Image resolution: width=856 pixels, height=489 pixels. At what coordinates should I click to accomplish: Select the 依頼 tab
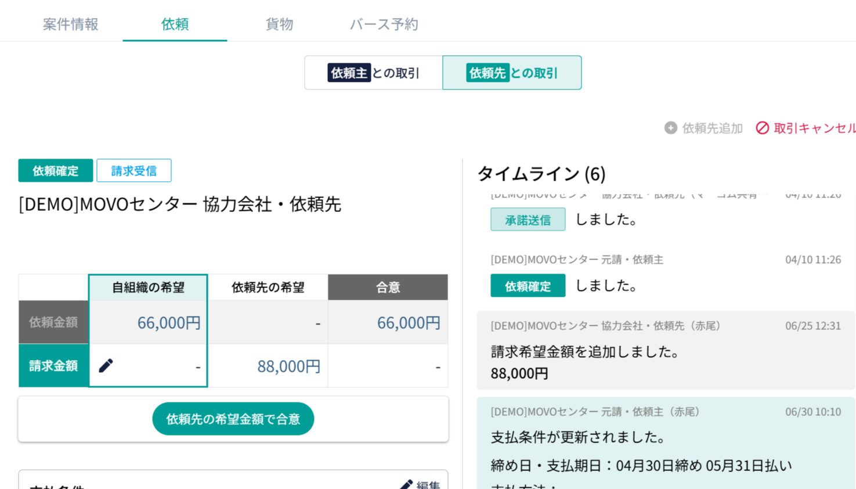tap(175, 24)
